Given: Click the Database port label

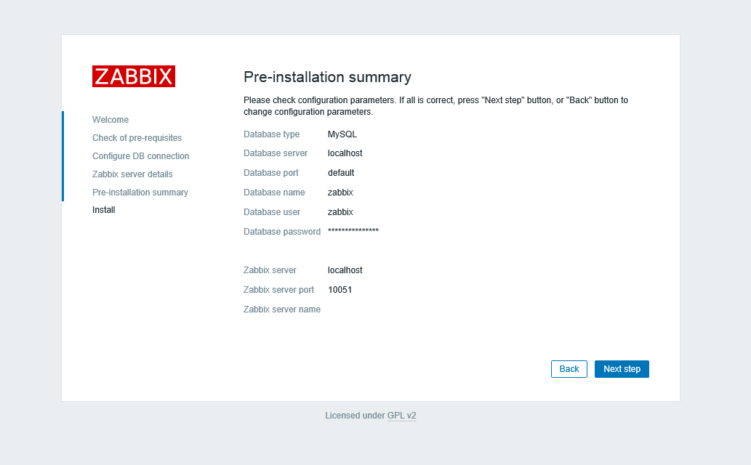Looking at the screenshot, I should [x=271, y=173].
